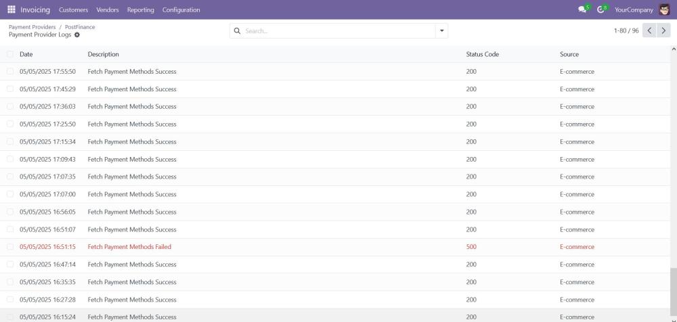Open the Reporting menu
Screen dimensions: 677x322
(139, 9)
